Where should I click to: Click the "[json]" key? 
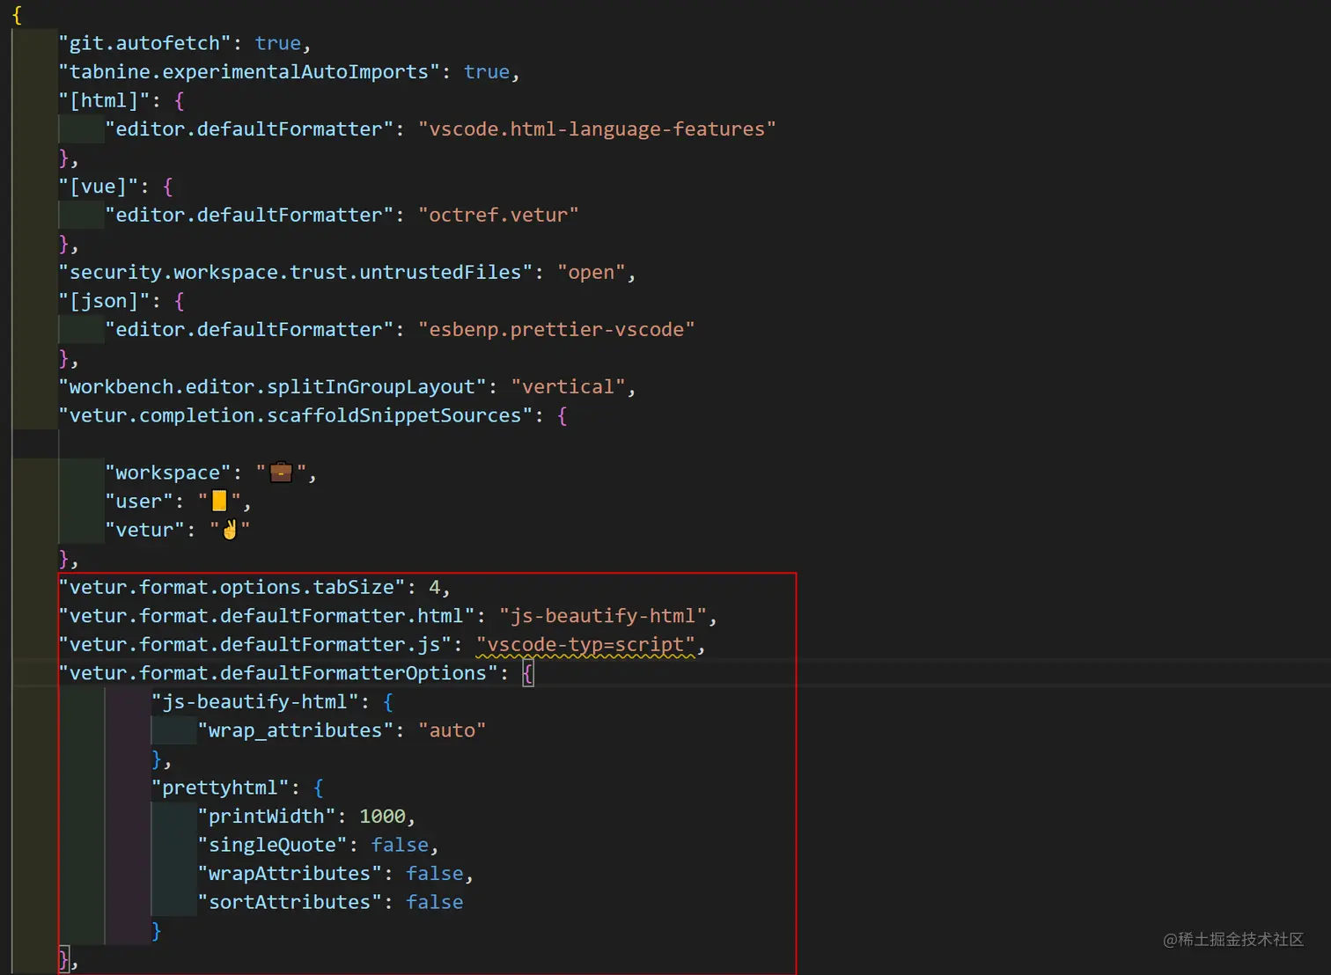[104, 301]
